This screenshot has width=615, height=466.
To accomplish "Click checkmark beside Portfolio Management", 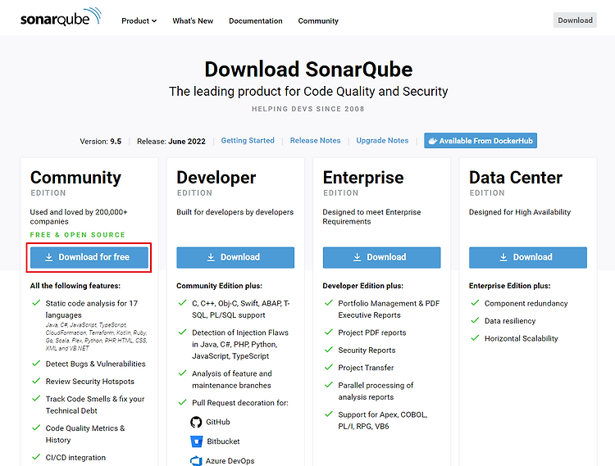I will [x=329, y=303].
